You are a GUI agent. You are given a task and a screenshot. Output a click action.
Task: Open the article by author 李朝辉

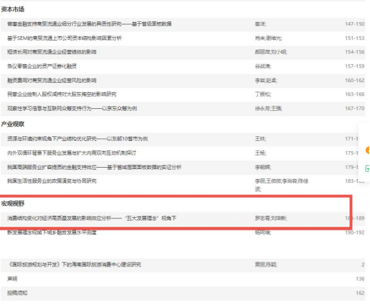point(94,167)
